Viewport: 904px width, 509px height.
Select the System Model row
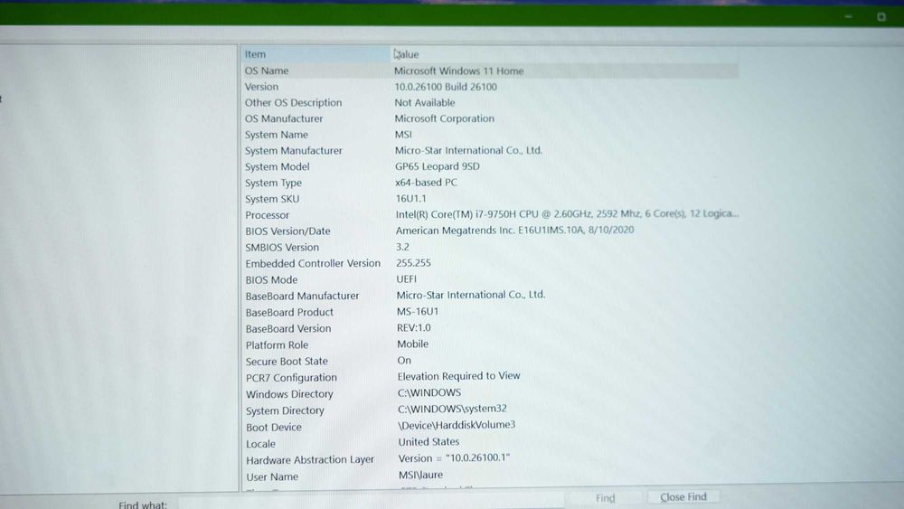click(278, 166)
